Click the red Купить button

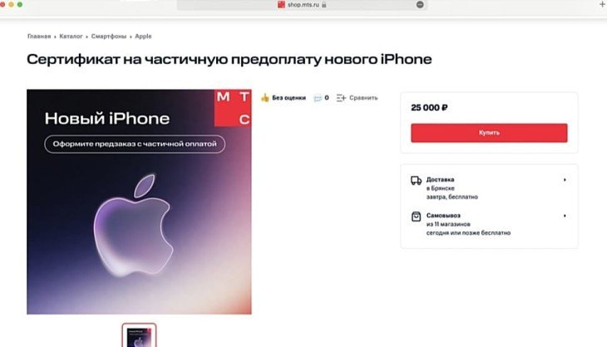[489, 133]
